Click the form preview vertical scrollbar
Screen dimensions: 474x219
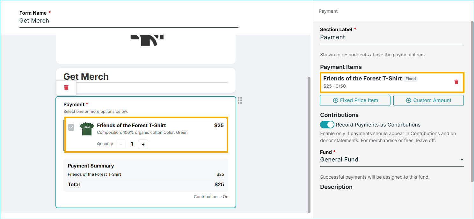coord(309,145)
